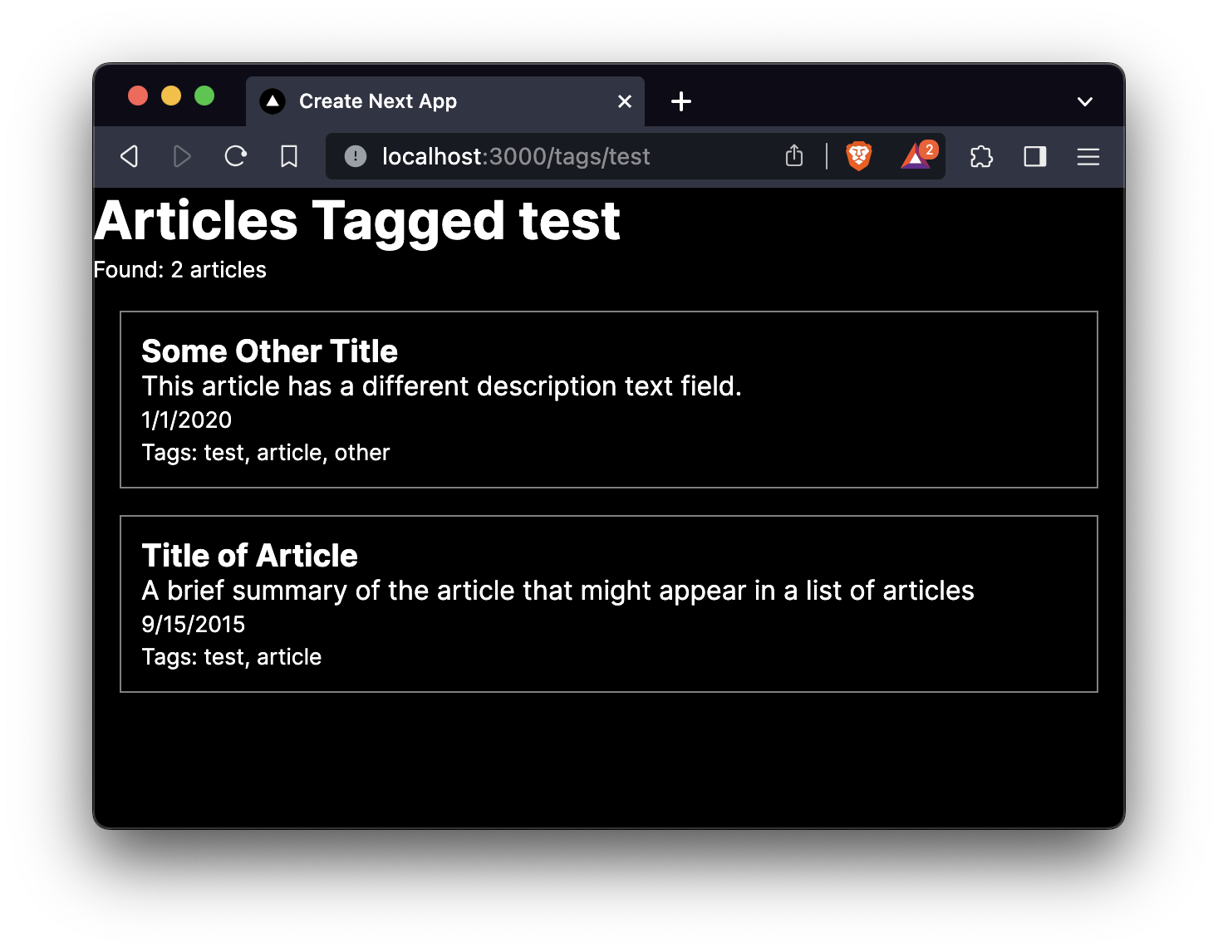
Task: Click the browser back arrow
Action: (x=130, y=156)
